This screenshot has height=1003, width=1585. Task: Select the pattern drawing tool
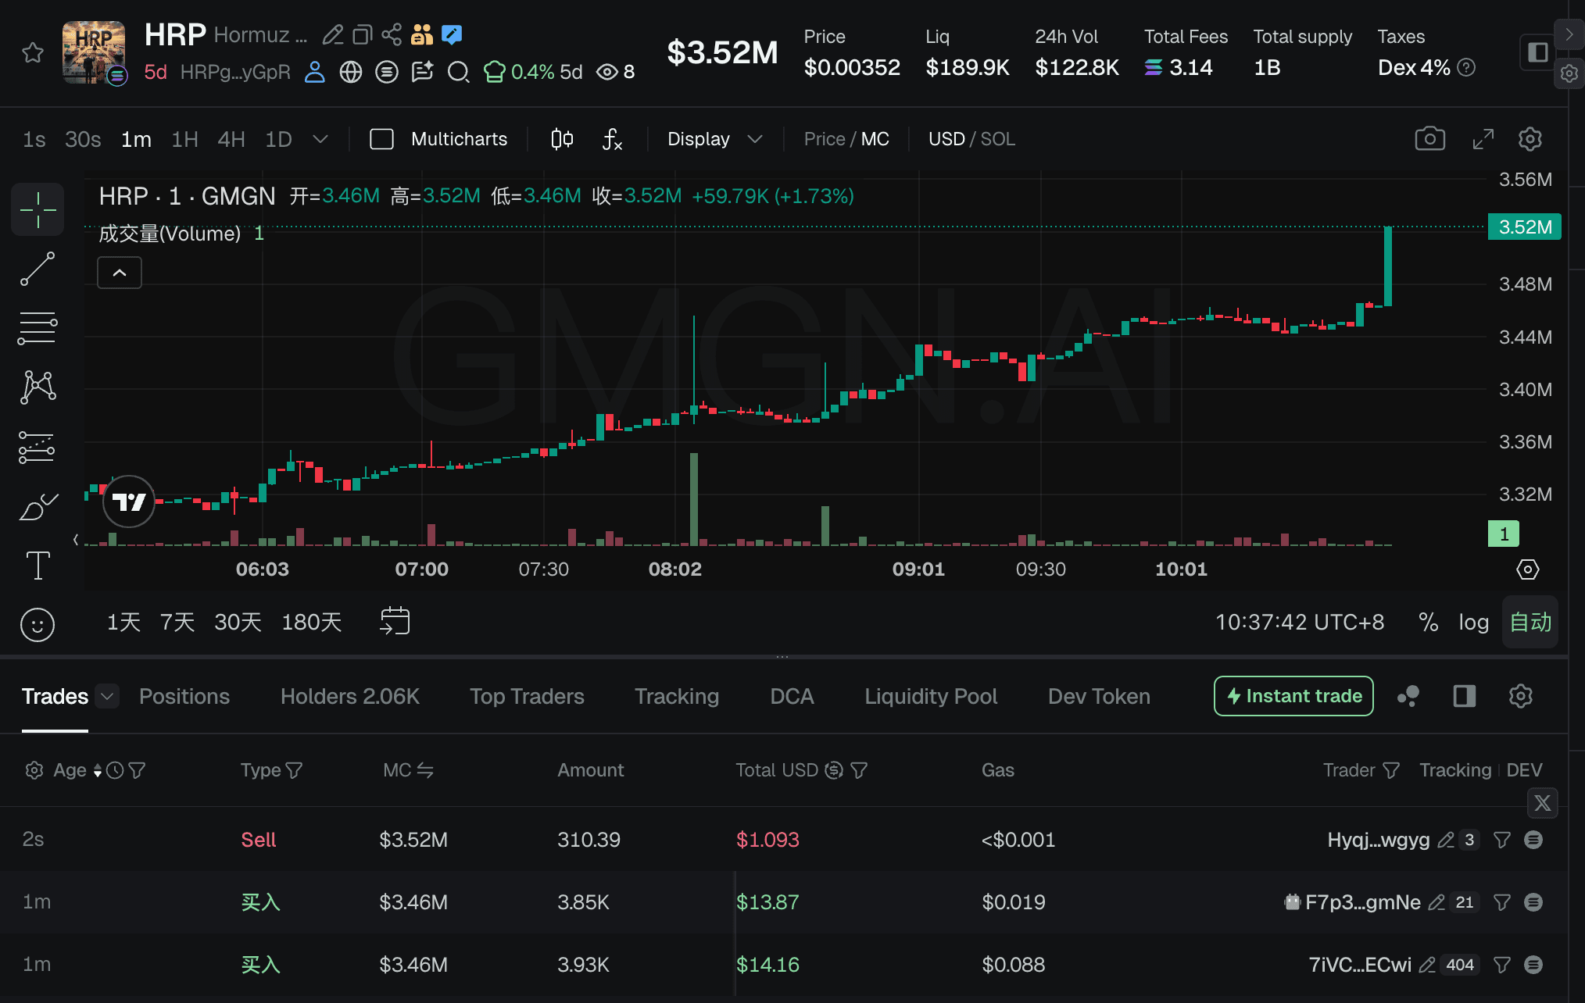point(38,387)
